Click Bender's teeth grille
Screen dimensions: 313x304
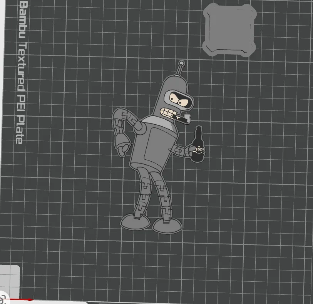168,114
